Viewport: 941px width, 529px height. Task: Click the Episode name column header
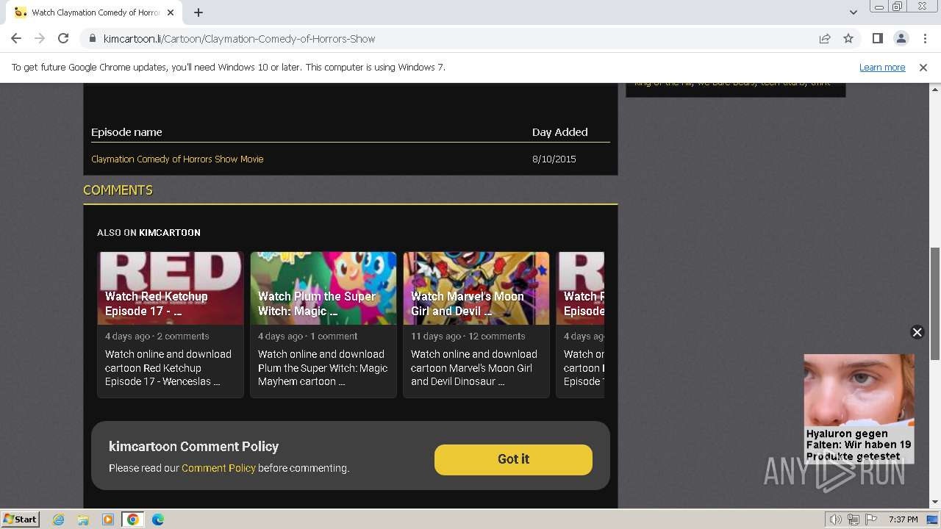(126, 132)
